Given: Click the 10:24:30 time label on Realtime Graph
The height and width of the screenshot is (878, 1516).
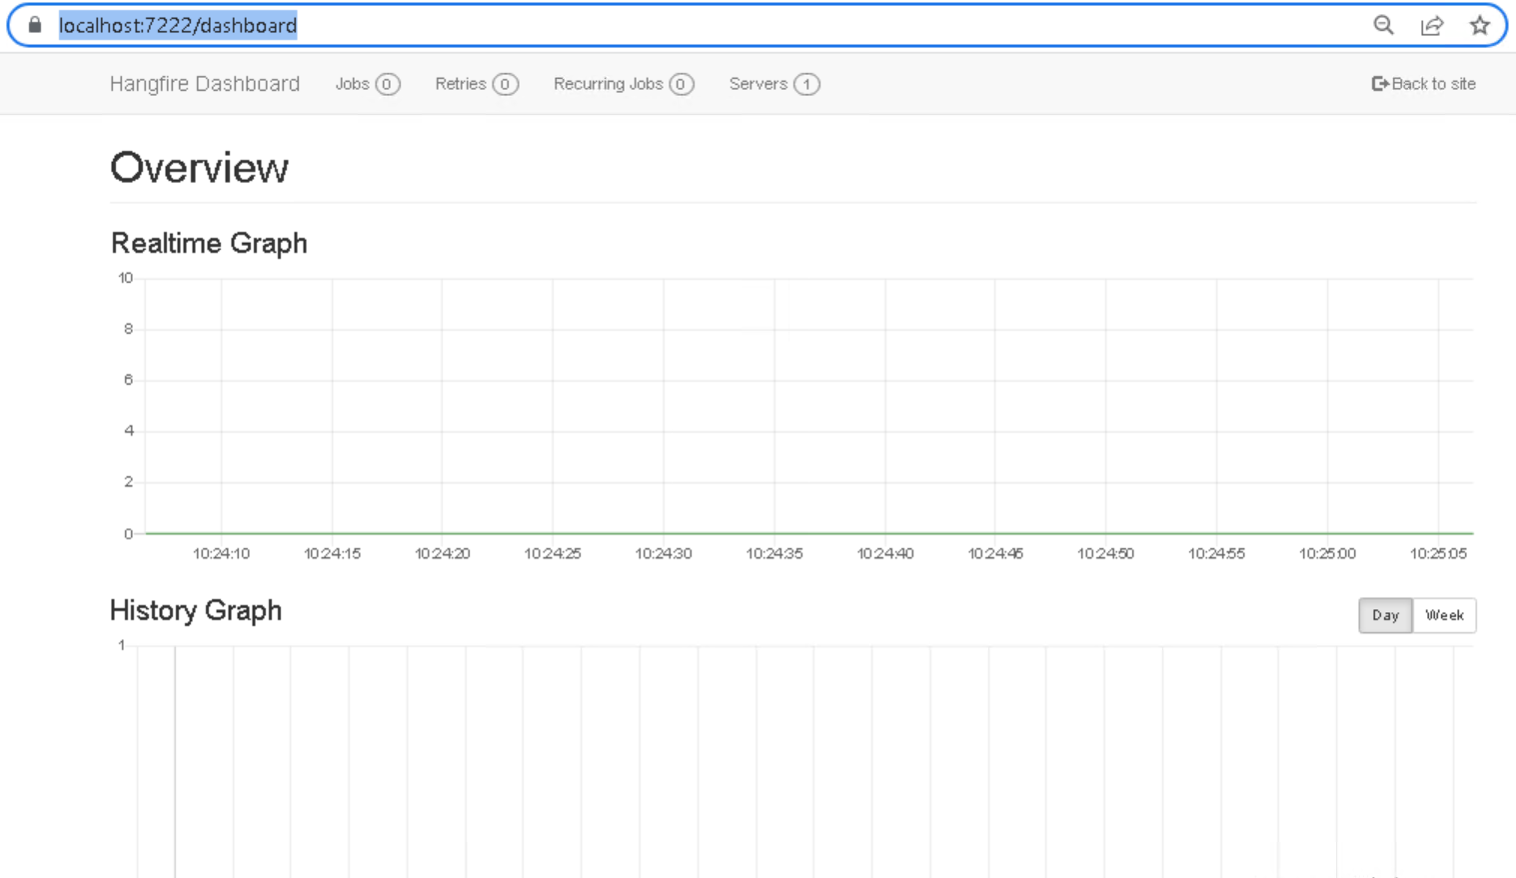Looking at the screenshot, I should pos(664,553).
